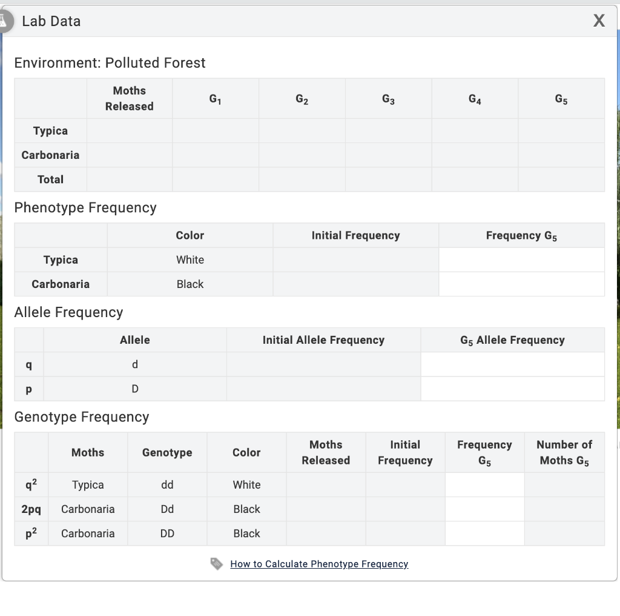The width and height of the screenshot is (620, 616).
Task: Click Initial Allele Frequency header
Action: [323, 340]
